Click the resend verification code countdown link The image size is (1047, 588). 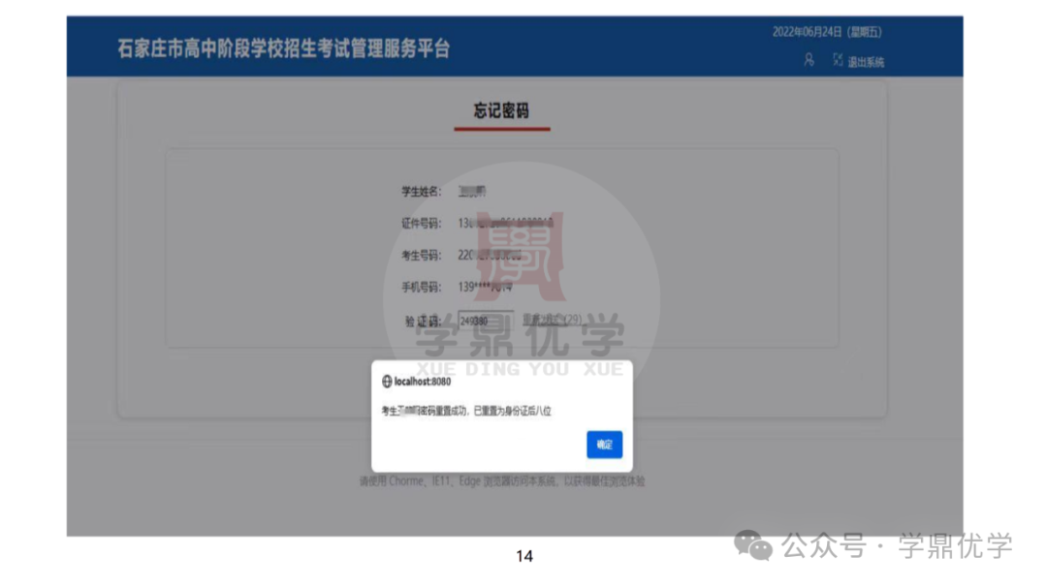click(553, 320)
